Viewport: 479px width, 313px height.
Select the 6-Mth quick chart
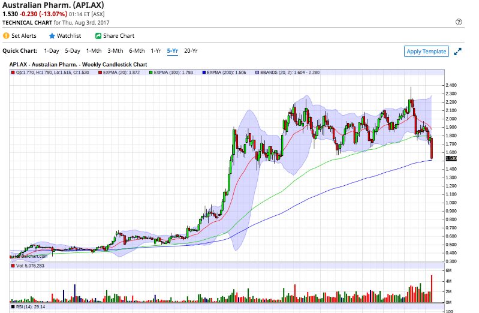pos(137,51)
